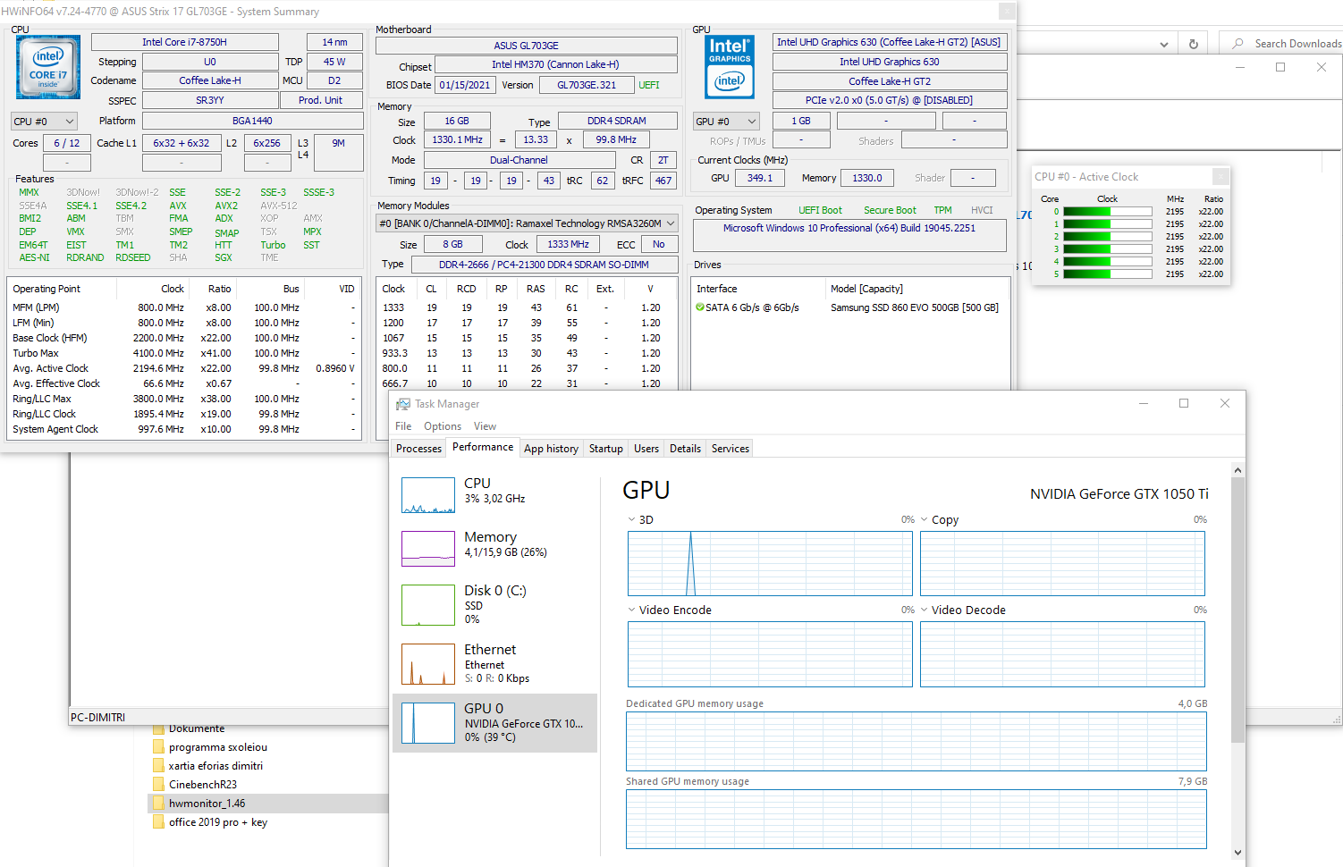Click the Core 3 active clock bar

click(x=1107, y=249)
